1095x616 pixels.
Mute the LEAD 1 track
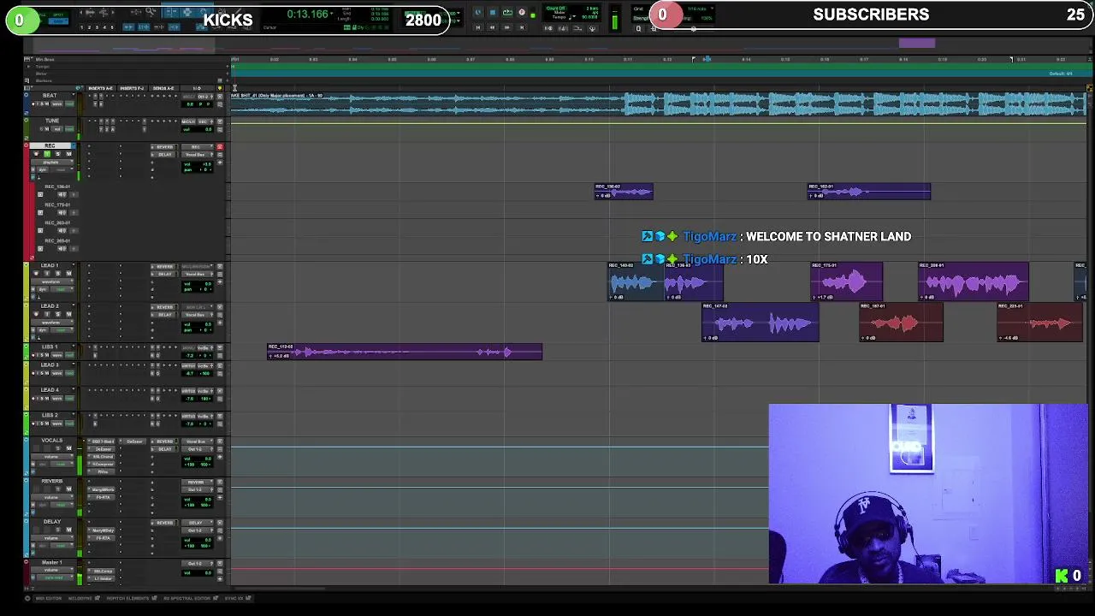[x=69, y=274]
